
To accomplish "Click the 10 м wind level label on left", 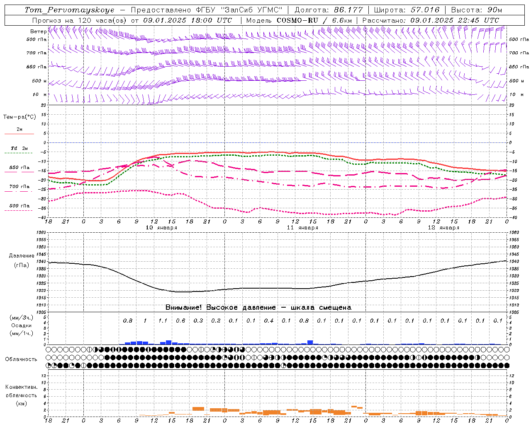I will coord(40,94).
